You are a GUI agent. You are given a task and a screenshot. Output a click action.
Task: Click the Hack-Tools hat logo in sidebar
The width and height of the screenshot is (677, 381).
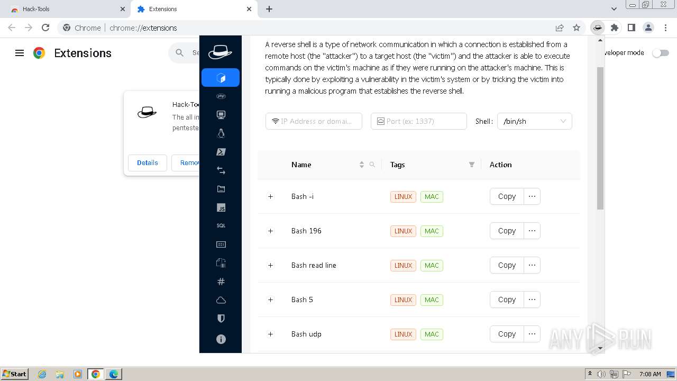pos(220,52)
